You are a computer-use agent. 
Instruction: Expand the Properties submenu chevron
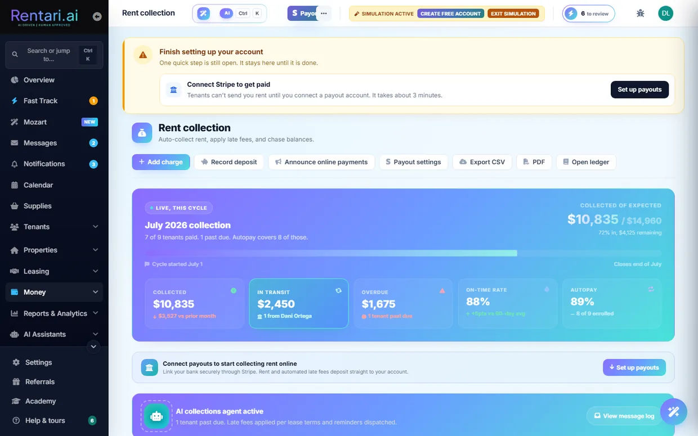click(95, 250)
